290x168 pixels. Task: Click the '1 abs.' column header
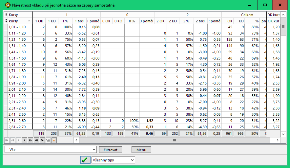(x=79, y=21)
